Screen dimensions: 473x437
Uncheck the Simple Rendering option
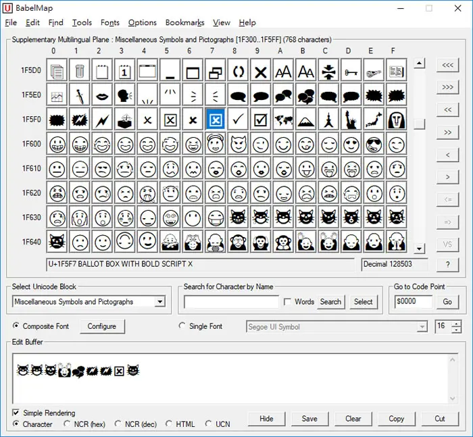click(x=16, y=413)
